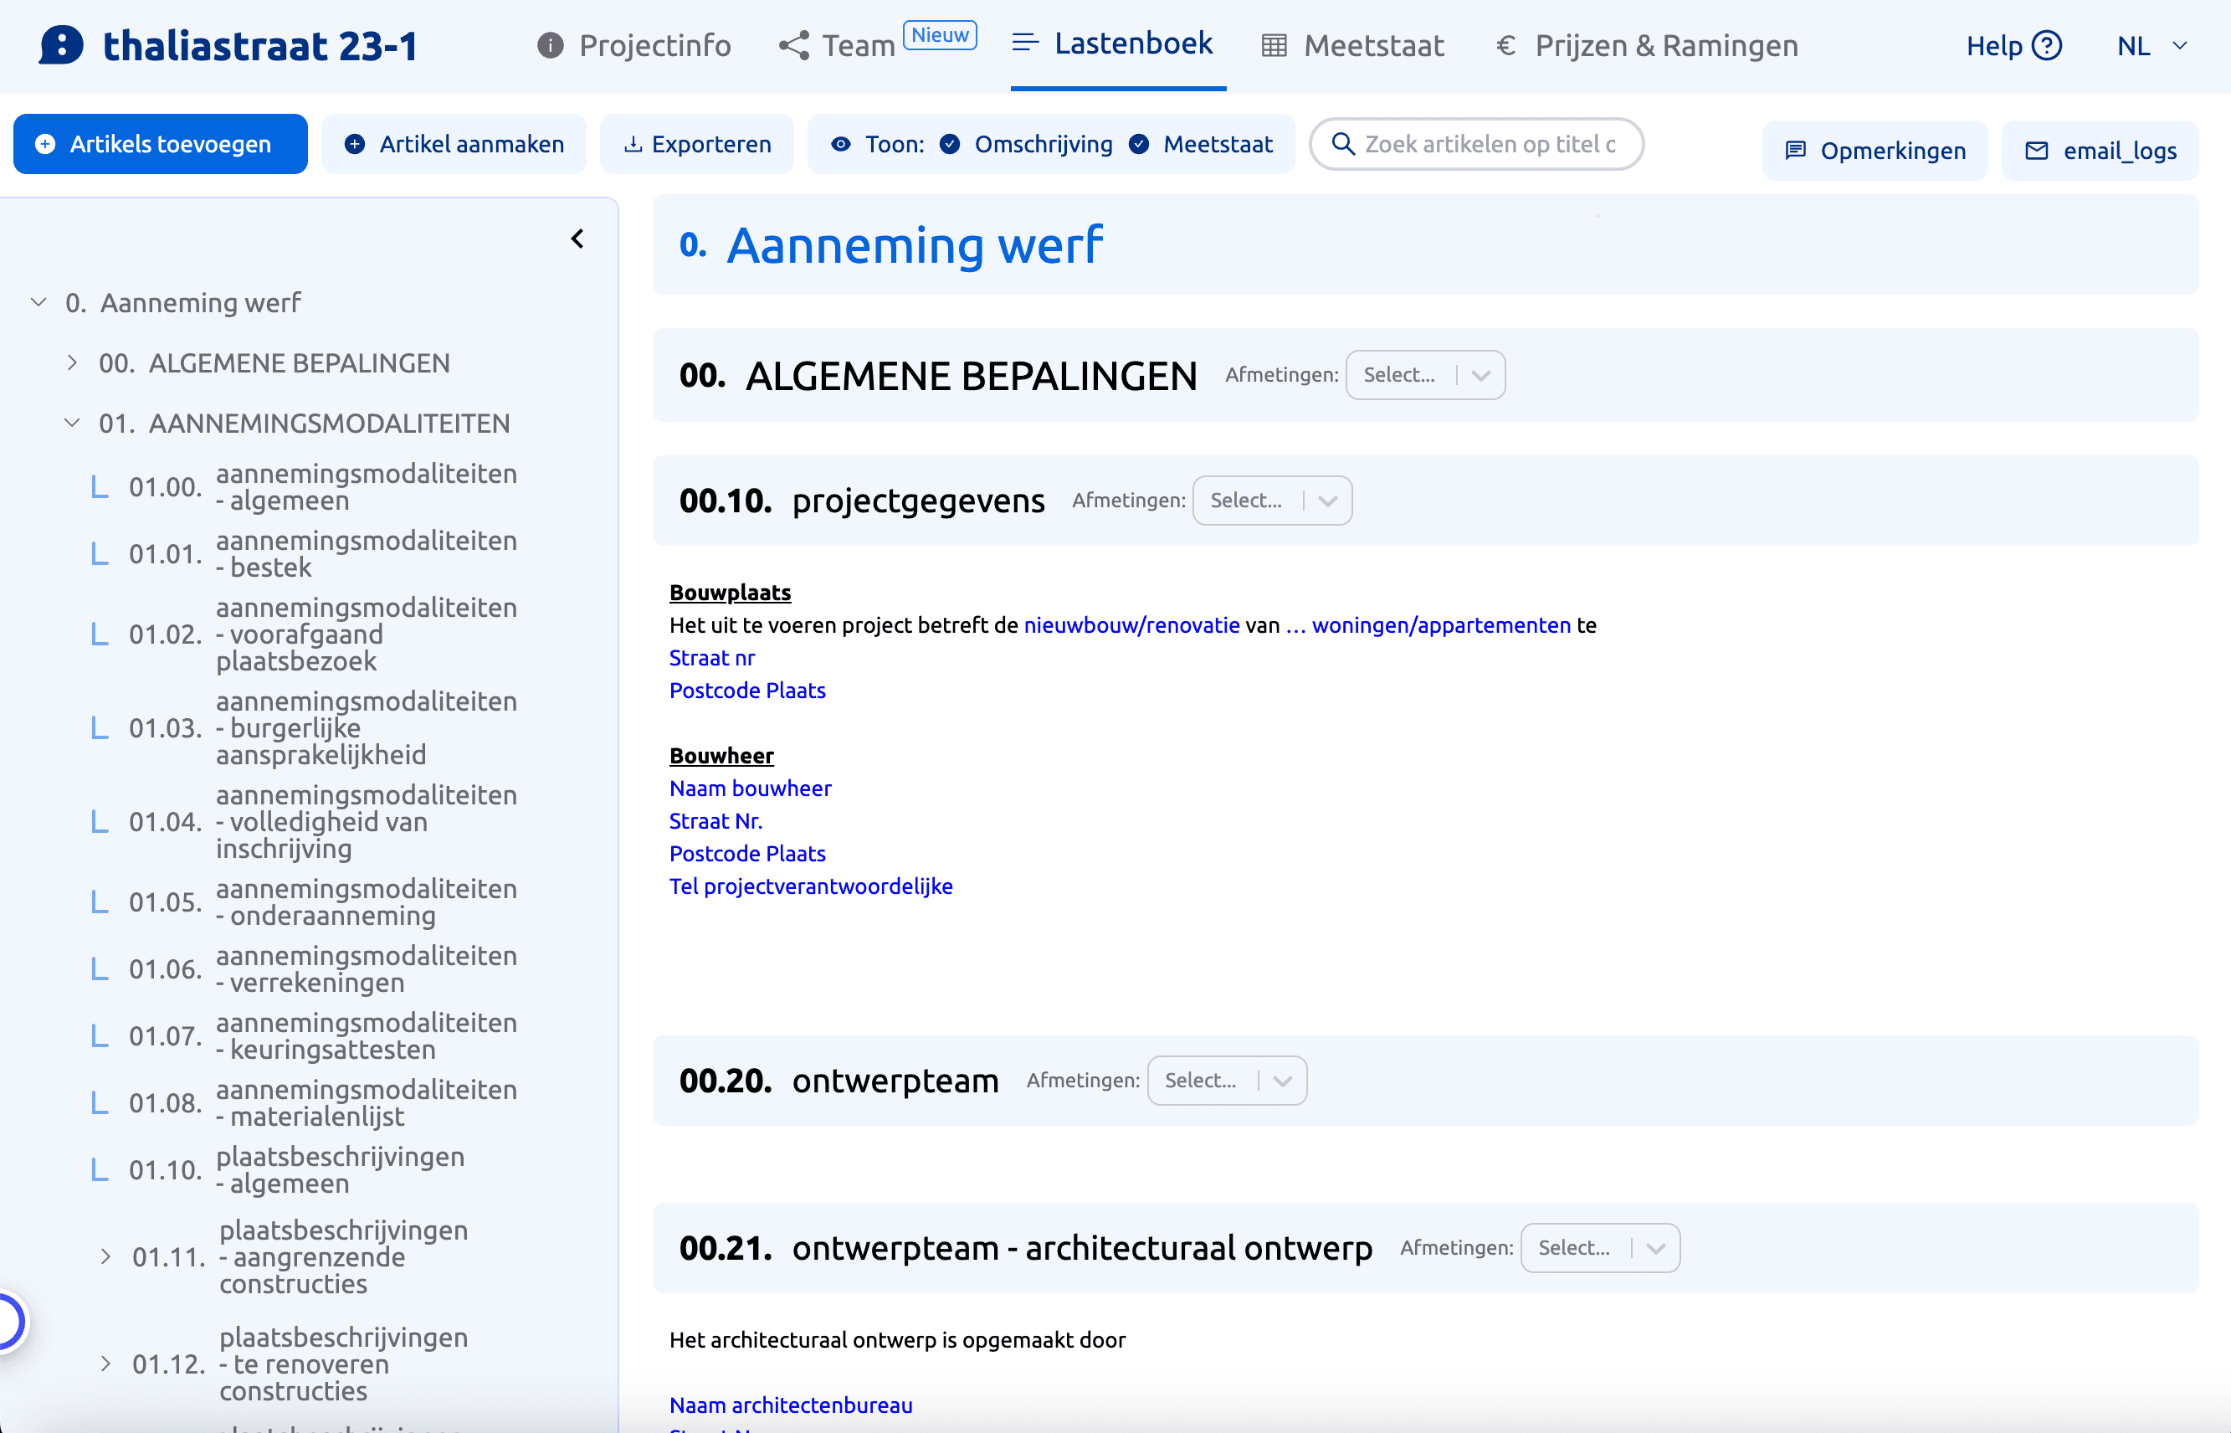Screen dimensions: 2231x1433
Task: Click the Artikels toevoegen button
Action: coord(160,144)
